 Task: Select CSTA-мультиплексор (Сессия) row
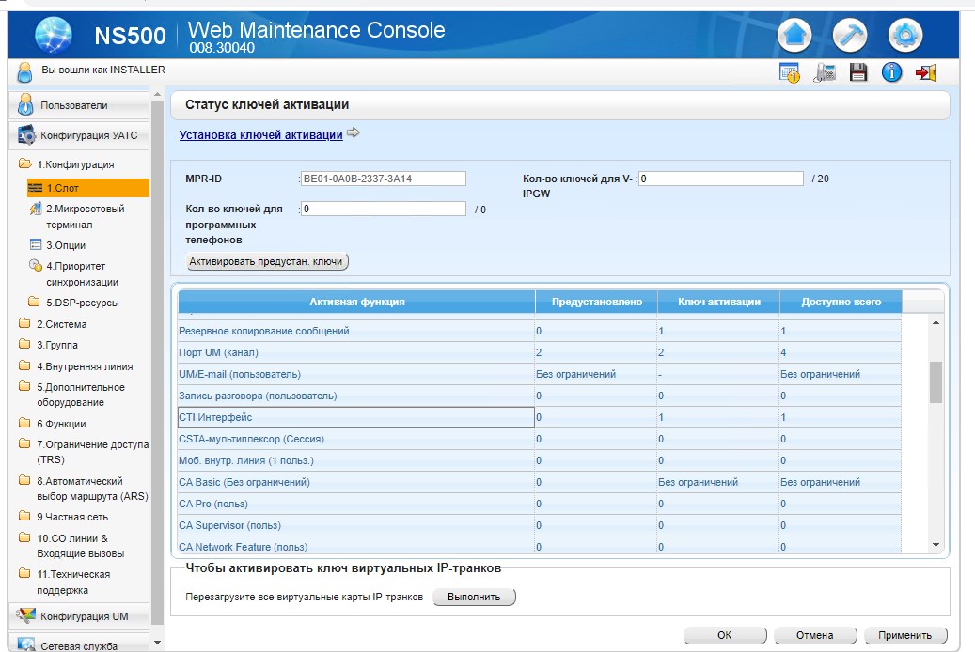point(540,439)
